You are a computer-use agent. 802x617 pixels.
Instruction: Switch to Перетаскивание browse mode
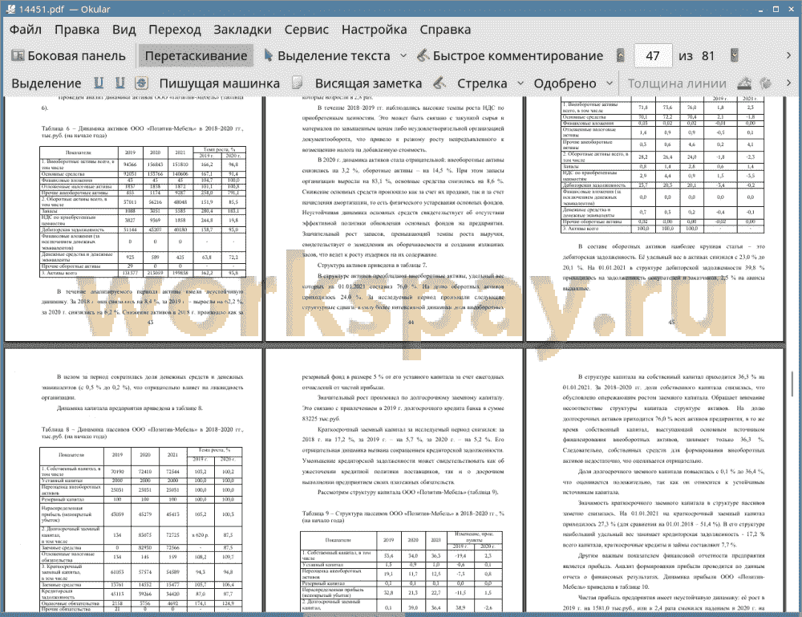(196, 56)
